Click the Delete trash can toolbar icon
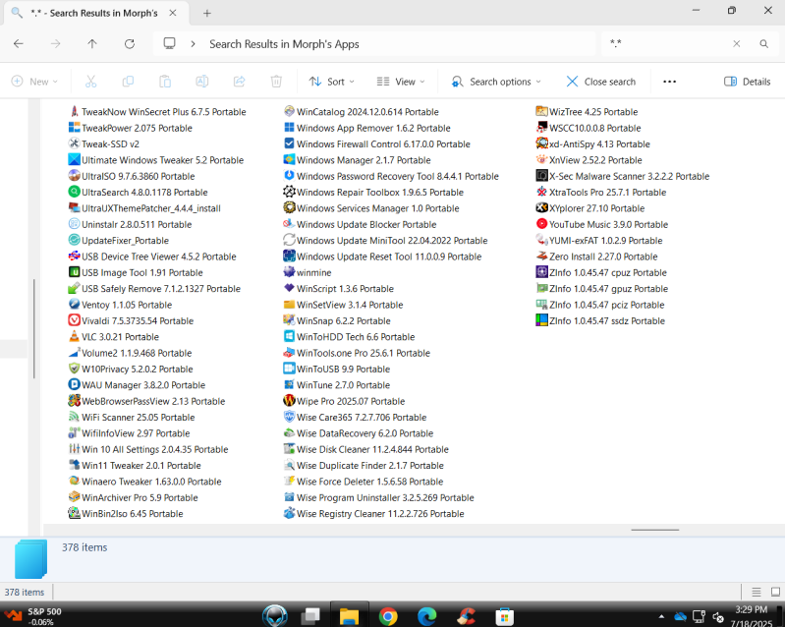 (276, 82)
